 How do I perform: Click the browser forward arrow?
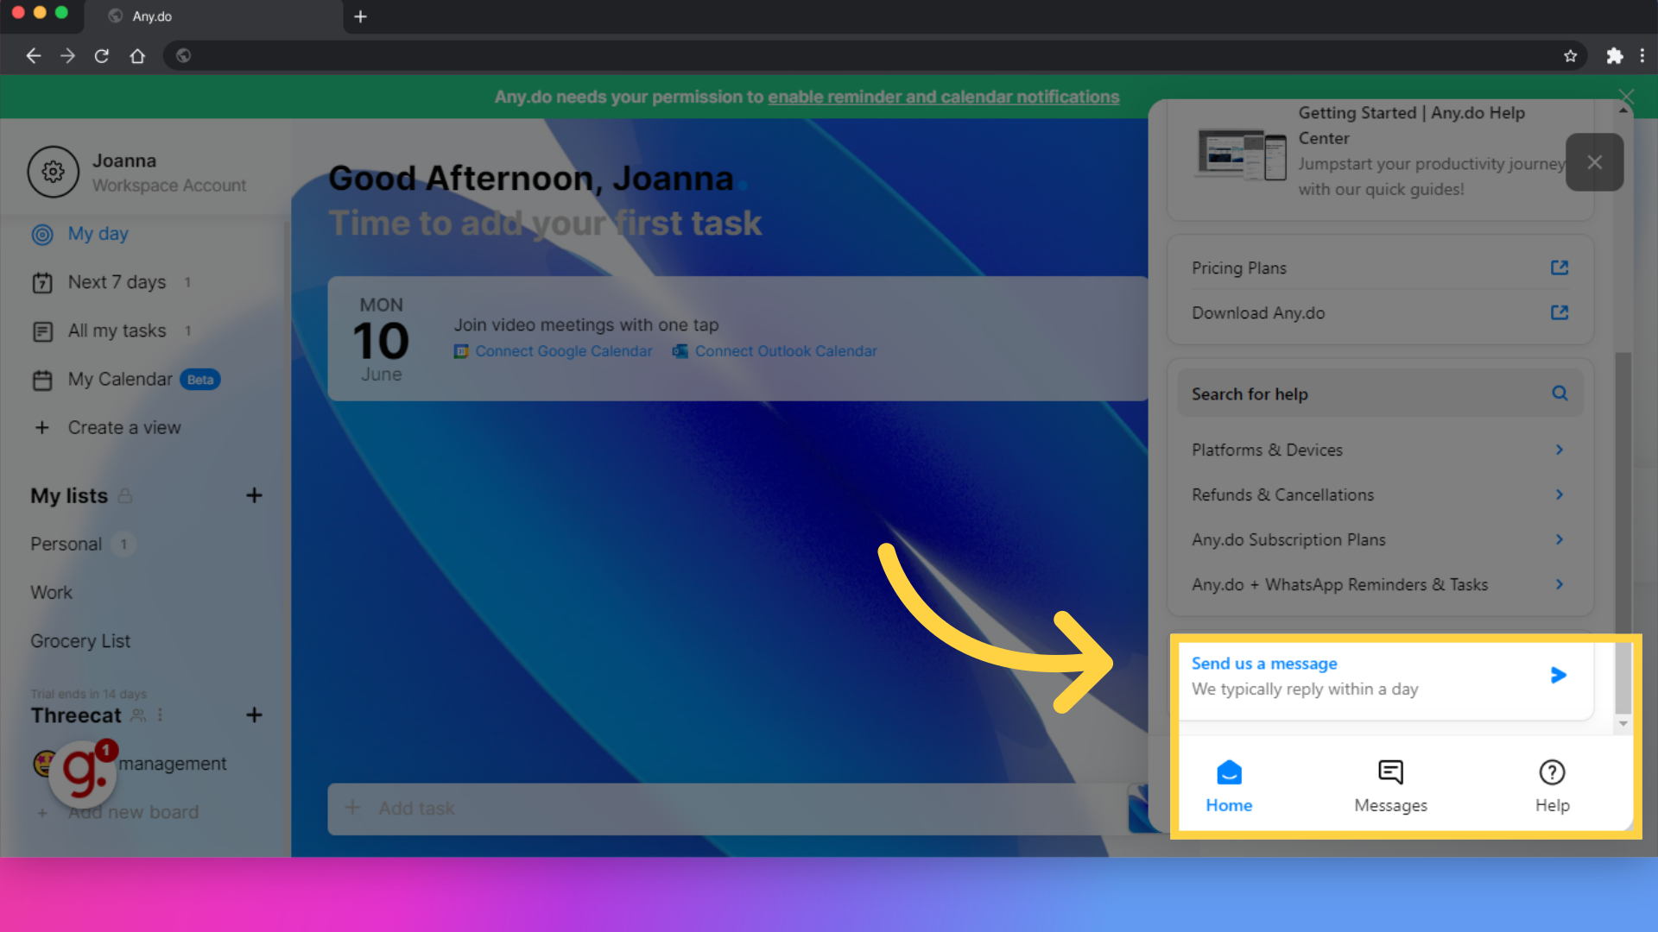point(67,56)
